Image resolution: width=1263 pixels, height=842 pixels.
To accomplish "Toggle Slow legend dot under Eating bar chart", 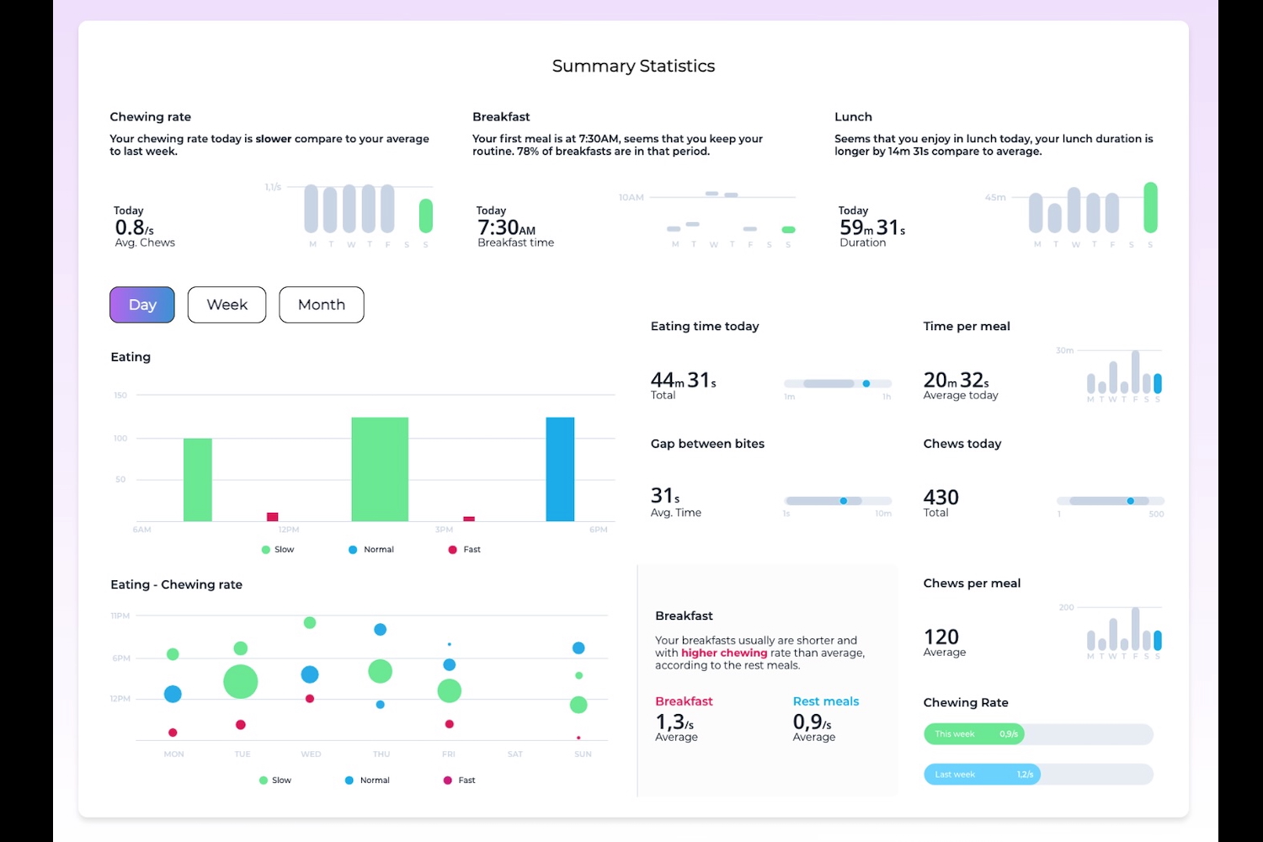I will click(x=266, y=550).
